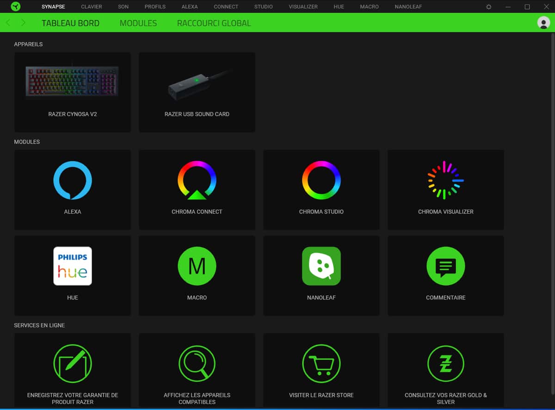555x410 pixels.
Task: Click AFFICHEZ LES APPAREILS COMPATIBLES link
Action: (197, 398)
